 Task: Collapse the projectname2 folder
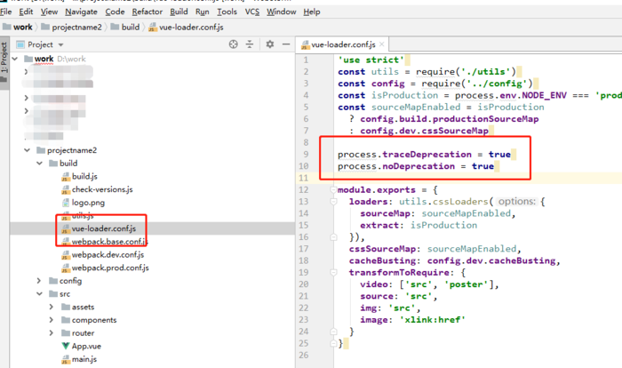click(27, 150)
